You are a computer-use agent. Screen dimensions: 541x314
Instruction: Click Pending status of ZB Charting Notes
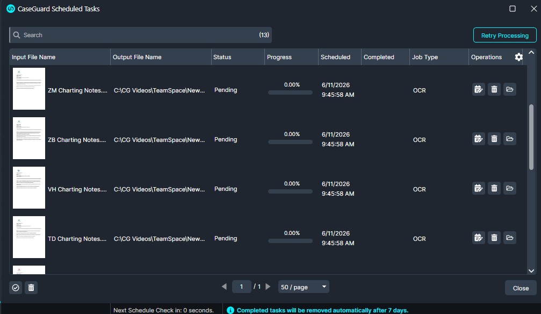tap(226, 139)
